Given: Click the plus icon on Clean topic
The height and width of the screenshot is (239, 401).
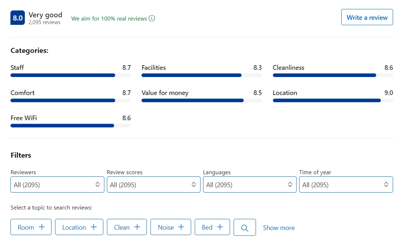Looking at the screenshot, I should (138, 227).
